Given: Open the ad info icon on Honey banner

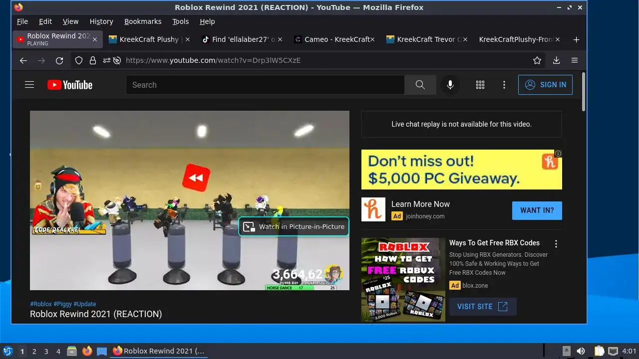Looking at the screenshot, I should pos(558,154).
